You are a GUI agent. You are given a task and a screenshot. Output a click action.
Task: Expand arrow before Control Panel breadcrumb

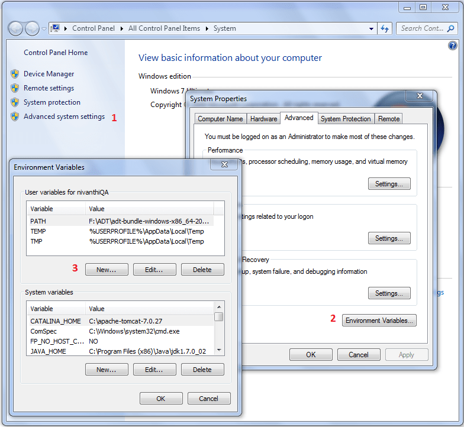(x=65, y=28)
